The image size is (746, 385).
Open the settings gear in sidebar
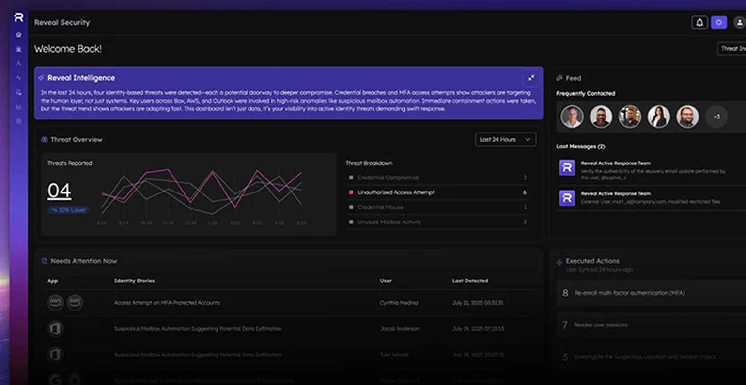pyautogui.click(x=19, y=121)
